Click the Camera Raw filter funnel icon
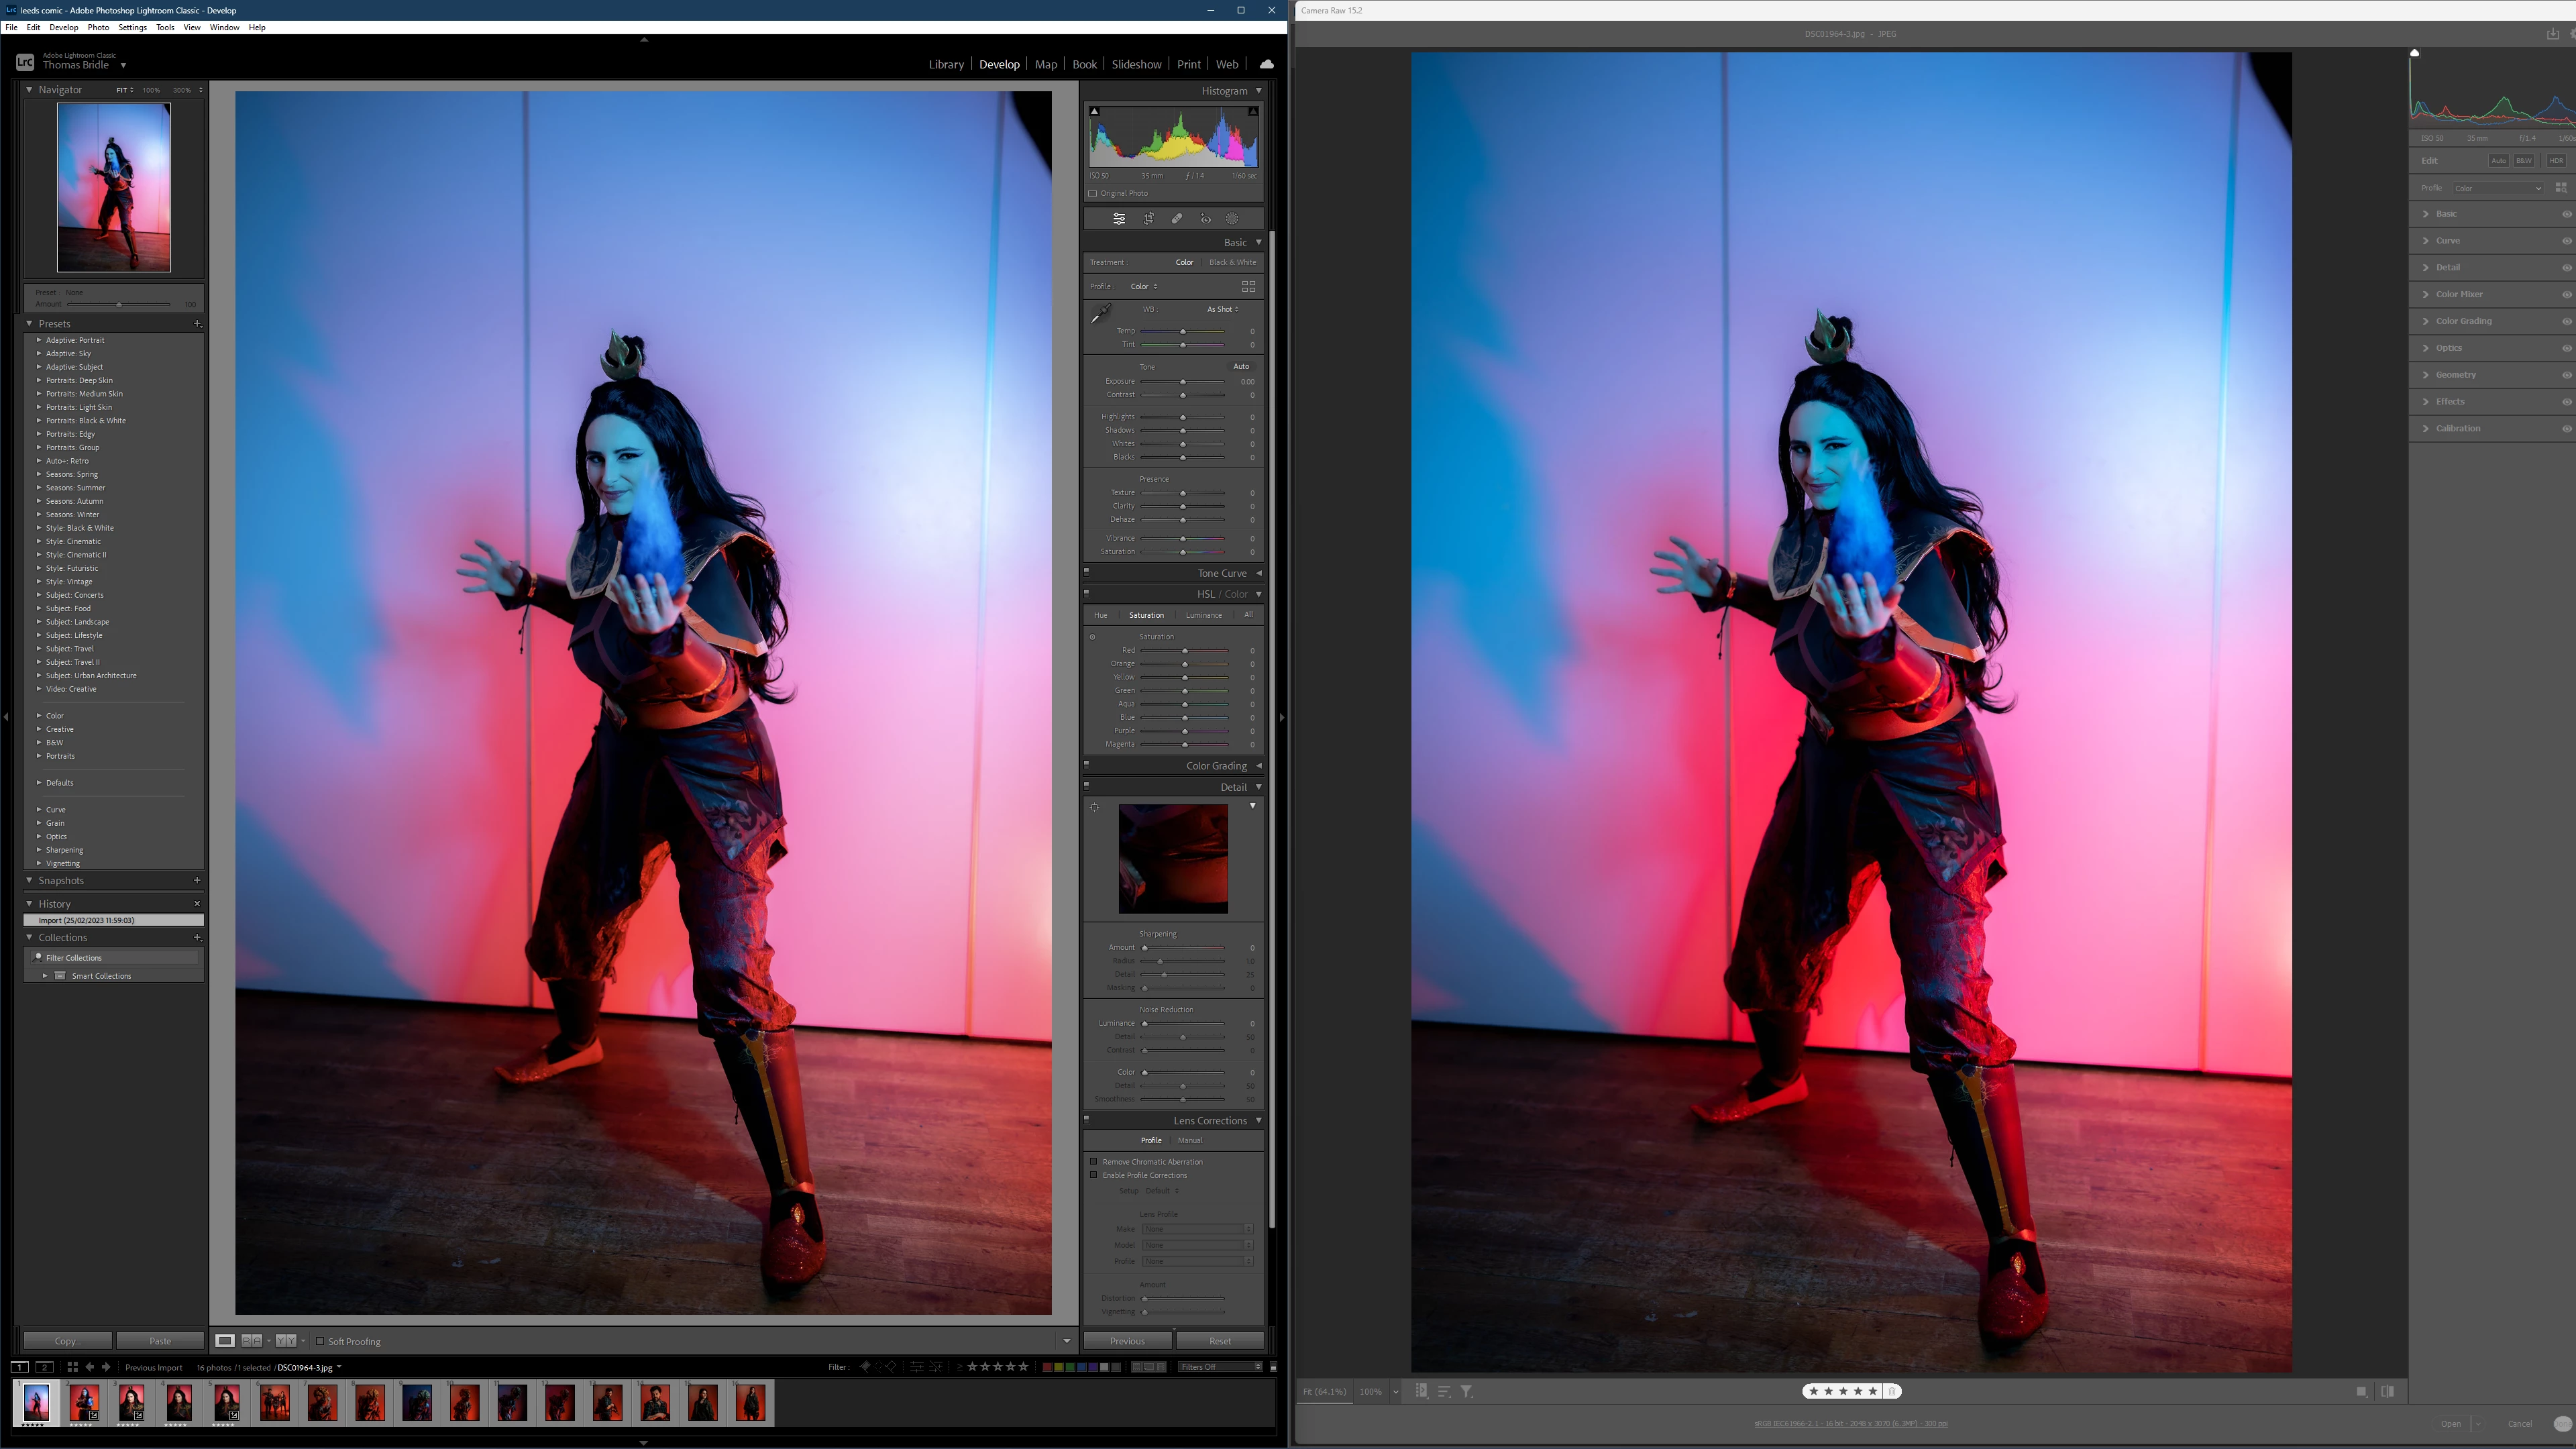This screenshot has width=2576, height=1449. [1466, 1391]
